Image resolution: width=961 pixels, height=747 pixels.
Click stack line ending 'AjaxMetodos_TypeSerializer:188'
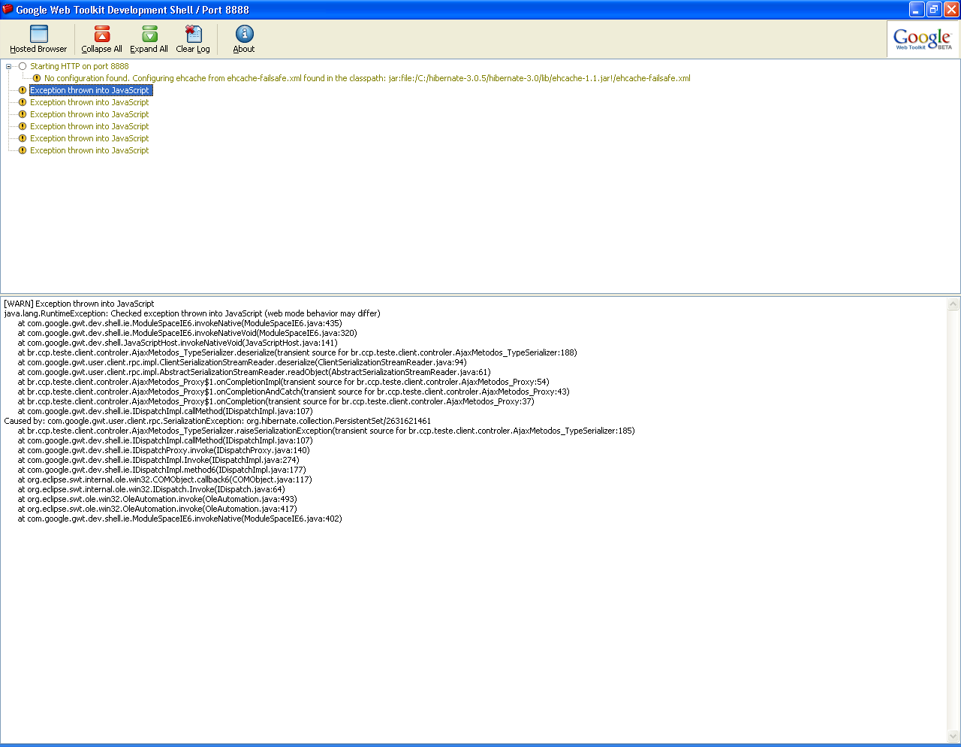(297, 352)
